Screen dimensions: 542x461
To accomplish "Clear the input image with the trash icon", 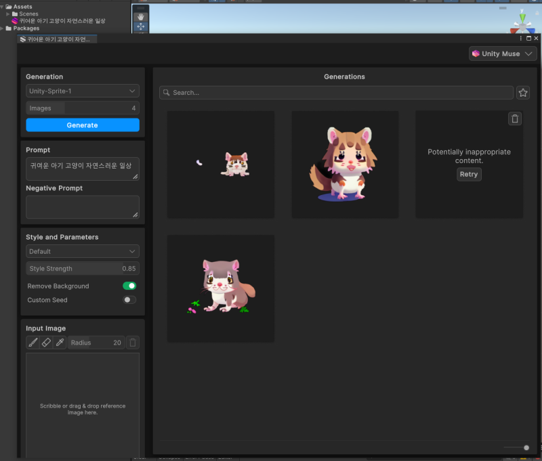I will coord(132,342).
